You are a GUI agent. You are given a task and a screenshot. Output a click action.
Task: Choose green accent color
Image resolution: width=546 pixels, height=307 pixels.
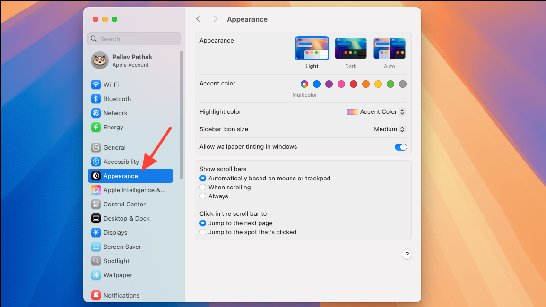click(x=390, y=84)
